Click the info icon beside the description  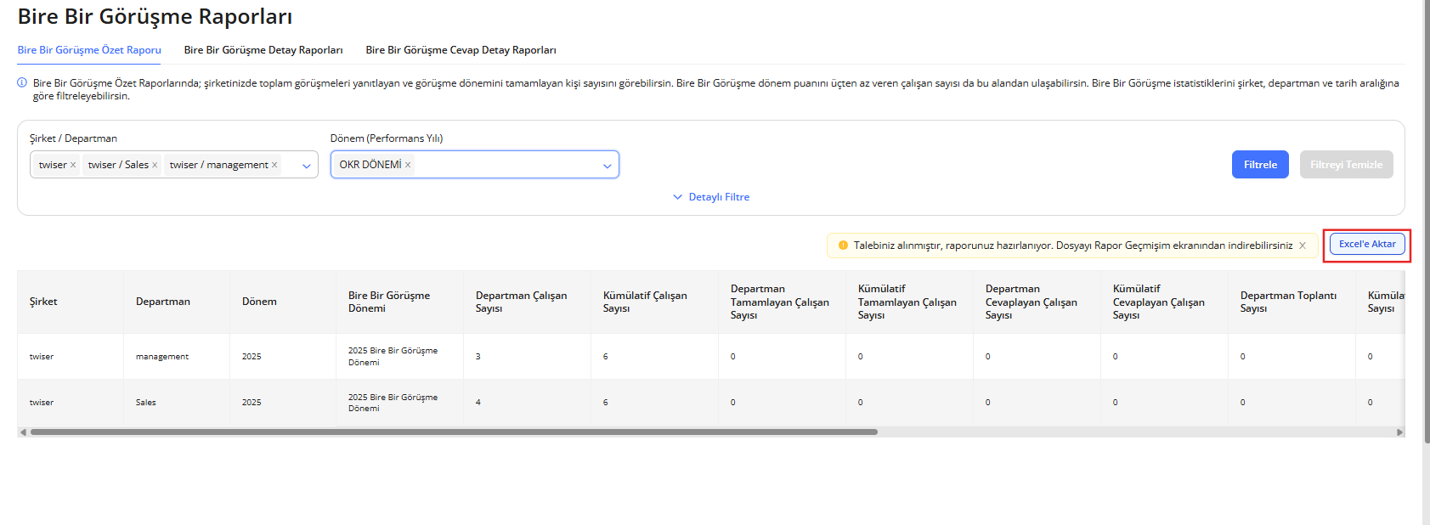tap(22, 83)
